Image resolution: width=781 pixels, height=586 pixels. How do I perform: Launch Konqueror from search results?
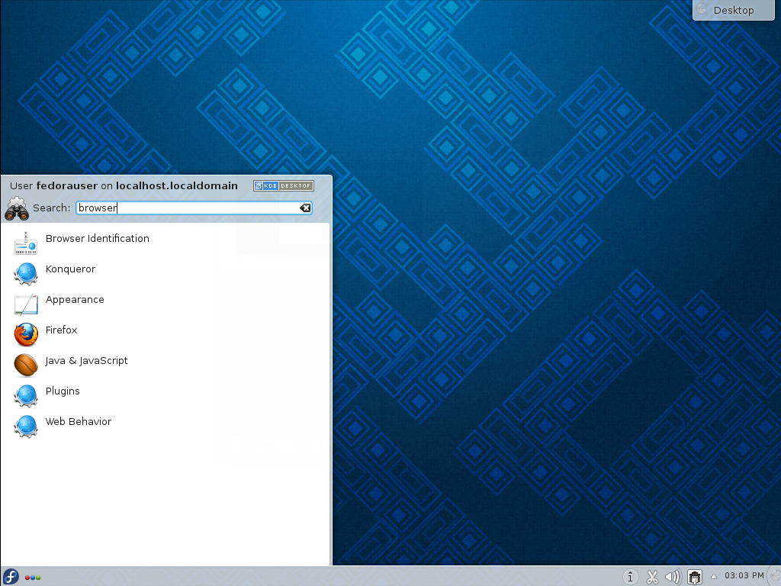70,269
